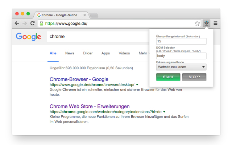Bookmark page with the star icon
Image resolution: width=232 pixels, height=145 pixels.
pos(197,23)
